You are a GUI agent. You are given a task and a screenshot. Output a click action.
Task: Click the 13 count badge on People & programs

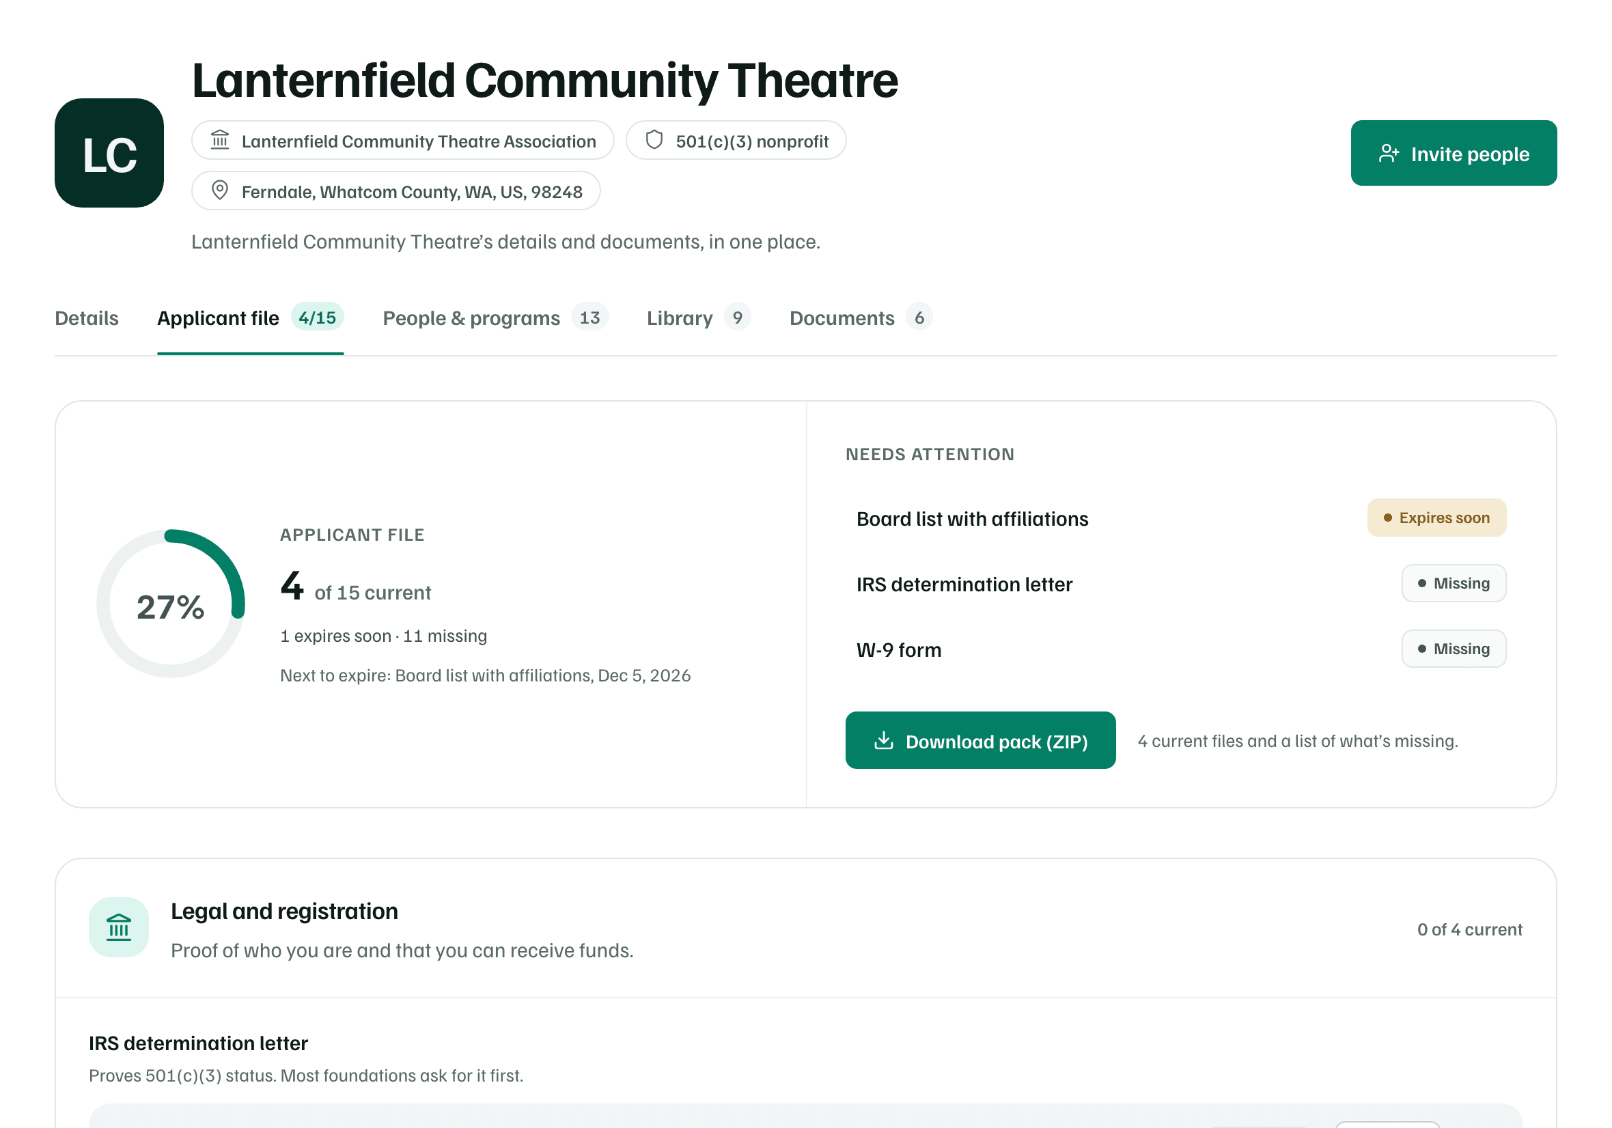(589, 318)
